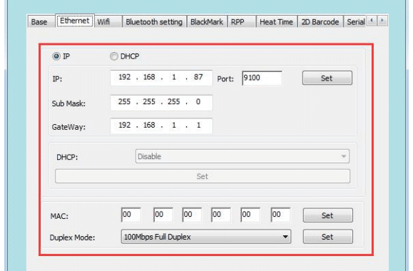Image resolution: width=413 pixels, height=271 pixels.
Task: Click the 'Sub Mask:' label
Action: [x=68, y=103]
